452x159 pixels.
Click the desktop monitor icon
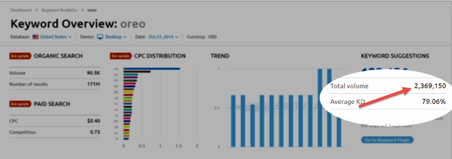pyautogui.click(x=100, y=37)
